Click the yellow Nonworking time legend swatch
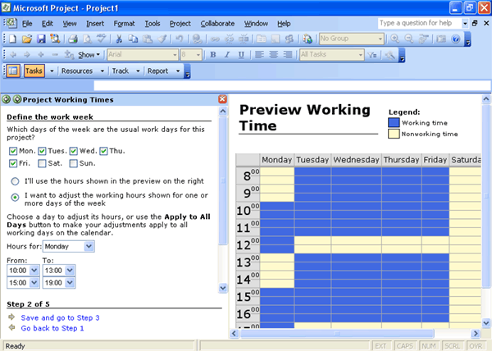Image resolution: width=492 pixels, height=351 pixels. click(394, 134)
